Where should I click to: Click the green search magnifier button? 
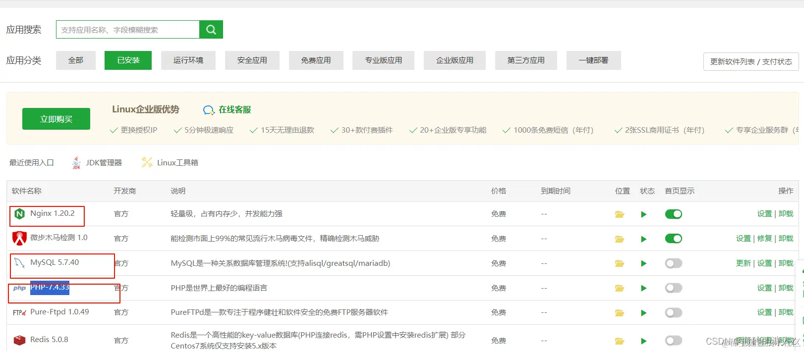(x=211, y=30)
